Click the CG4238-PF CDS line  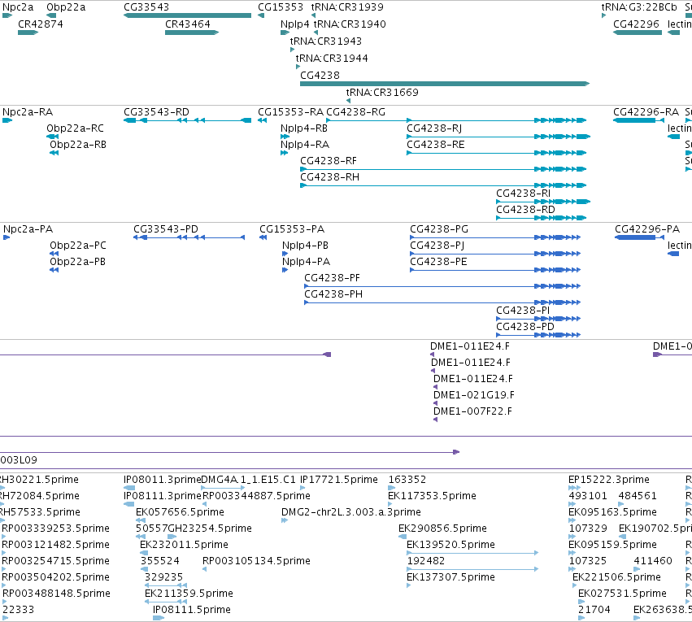click(x=442, y=286)
